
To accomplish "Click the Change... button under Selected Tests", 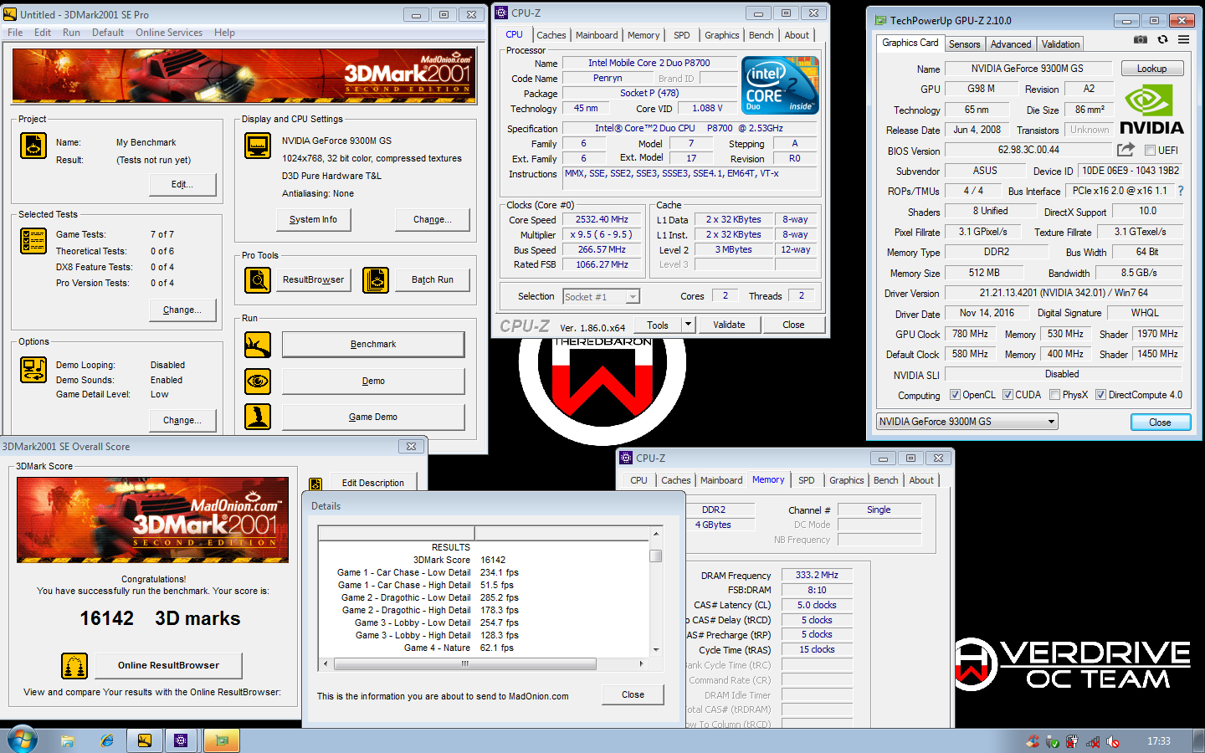I will pyautogui.click(x=182, y=310).
